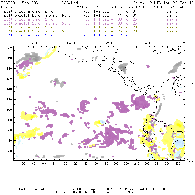Screen dimensions: 195x195
Task: Click '40' on the horizontal axis
Action: click(x=34, y=164)
